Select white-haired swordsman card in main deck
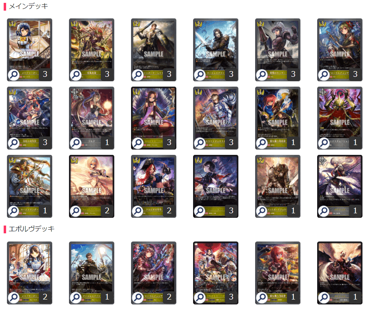The height and width of the screenshot is (313, 369). coord(340,186)
